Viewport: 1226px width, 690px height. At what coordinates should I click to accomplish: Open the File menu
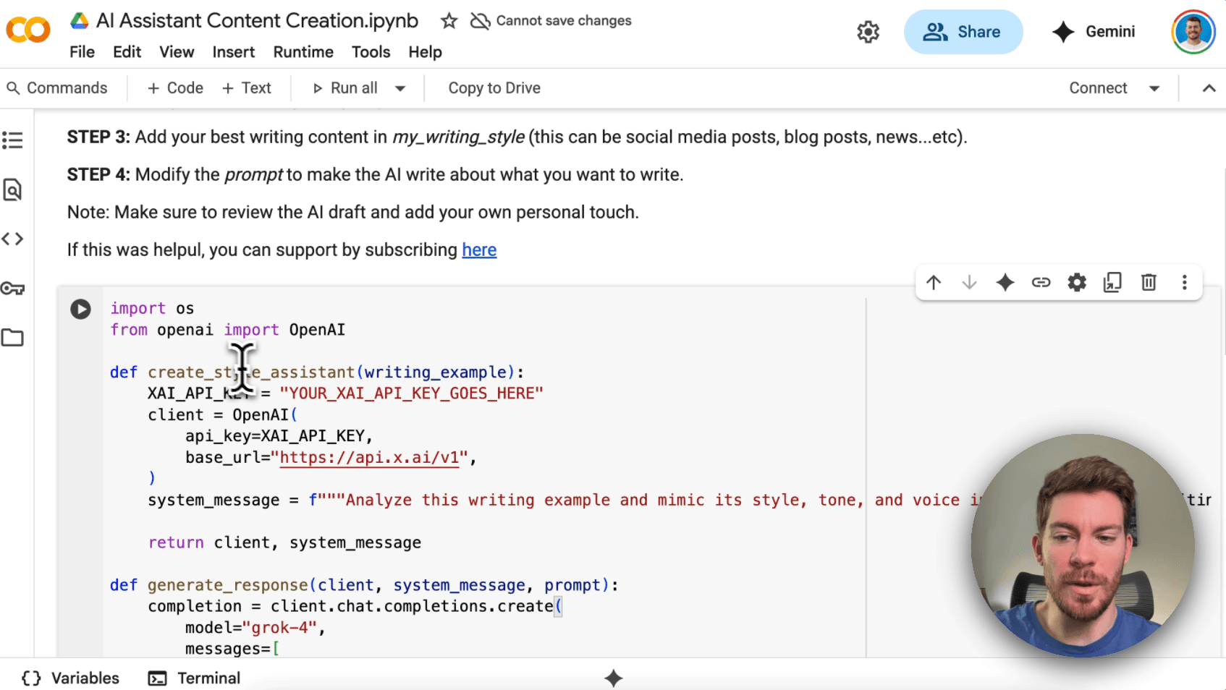click(82, 52)
